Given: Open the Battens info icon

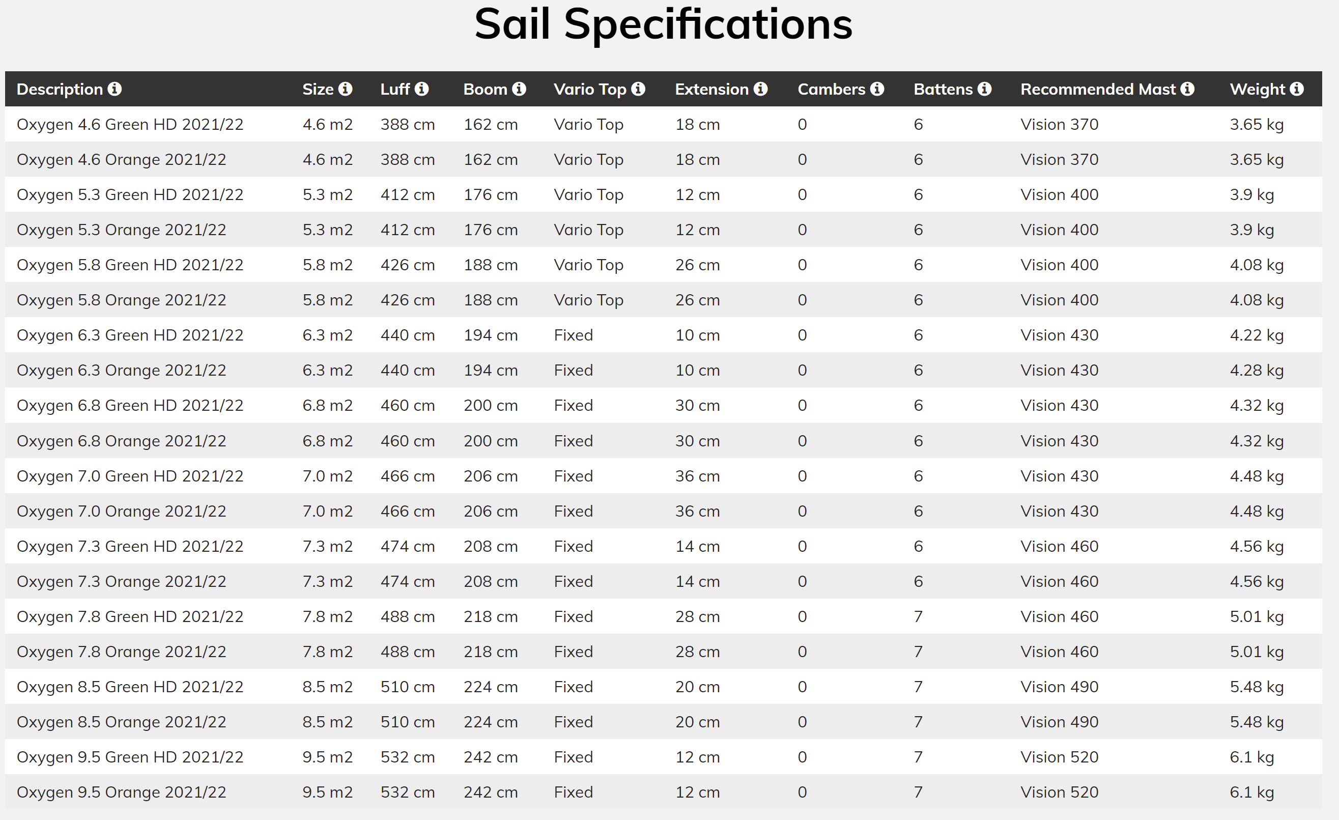Looking at the screenshot, I should [985, 89].
